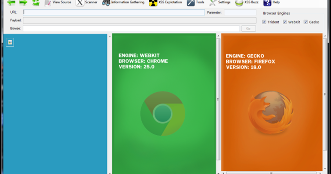Open the XSS Exploitation menu label
This screenshot has width=331, height=174.
point(170,2)
